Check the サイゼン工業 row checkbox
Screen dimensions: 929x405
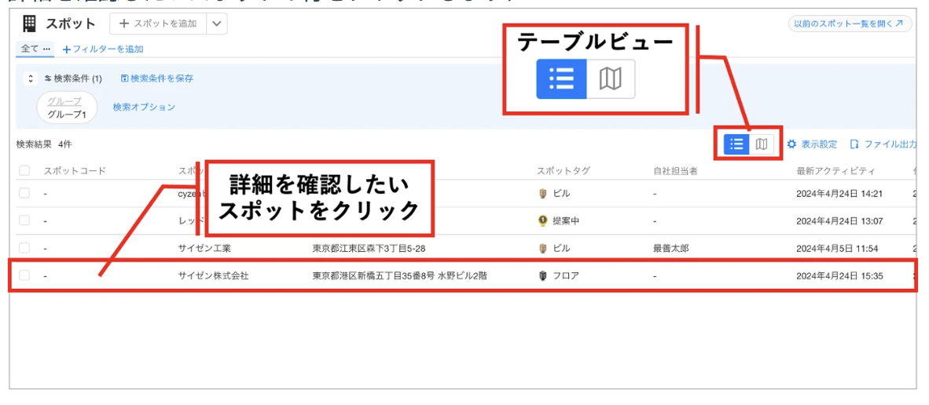tap(24, 248)
